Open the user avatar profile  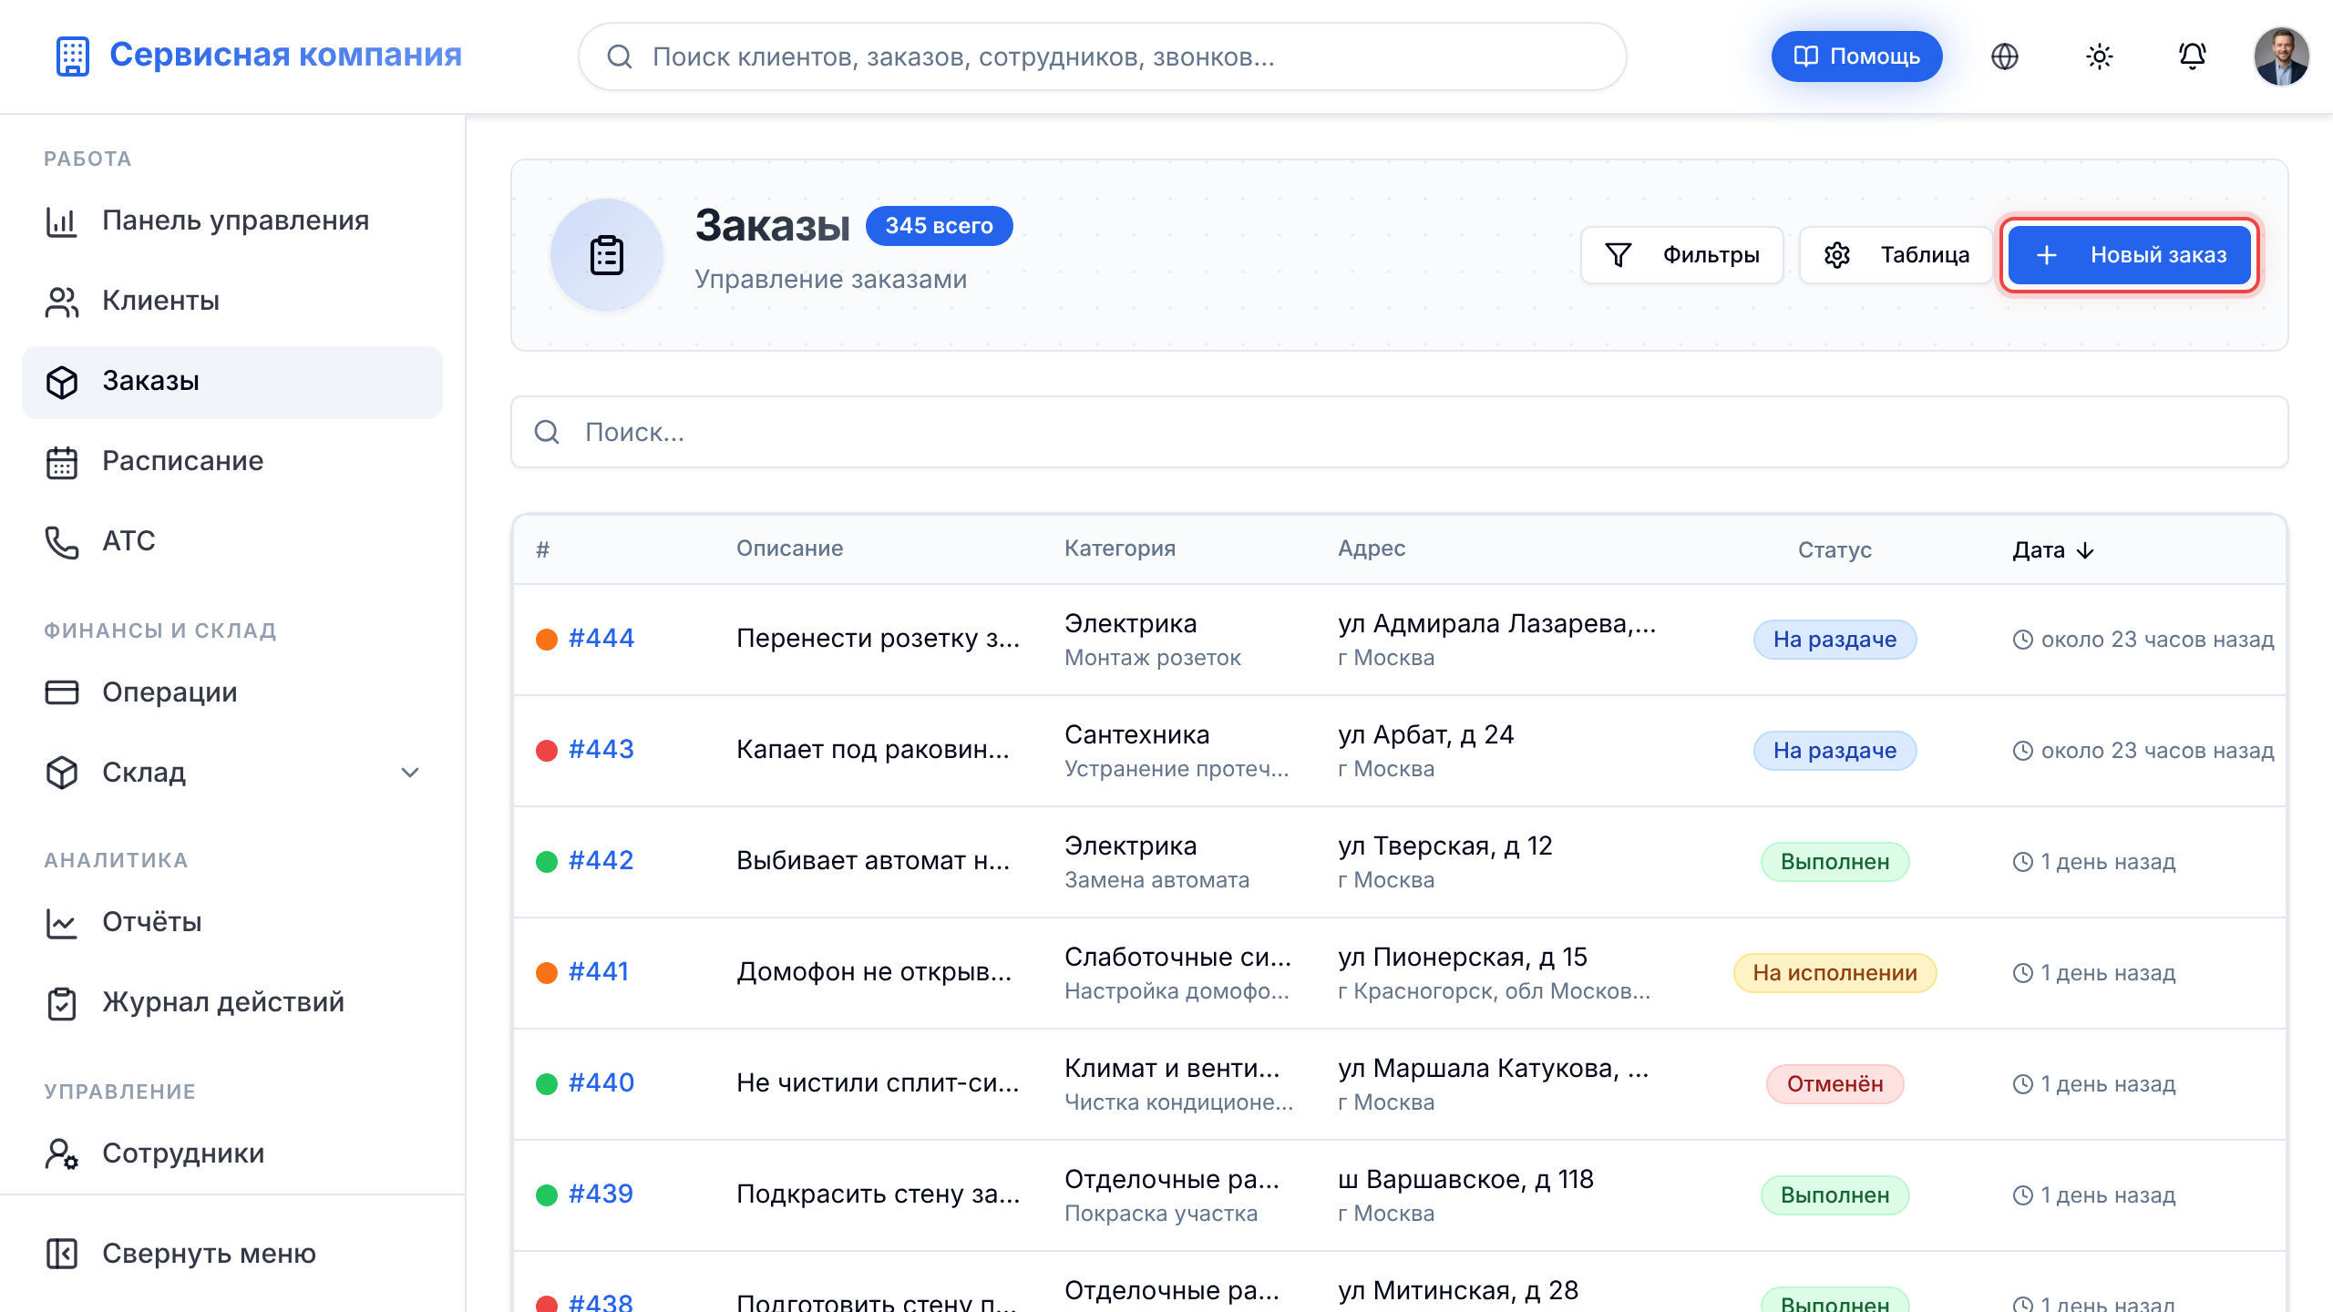pos(2282,56)
